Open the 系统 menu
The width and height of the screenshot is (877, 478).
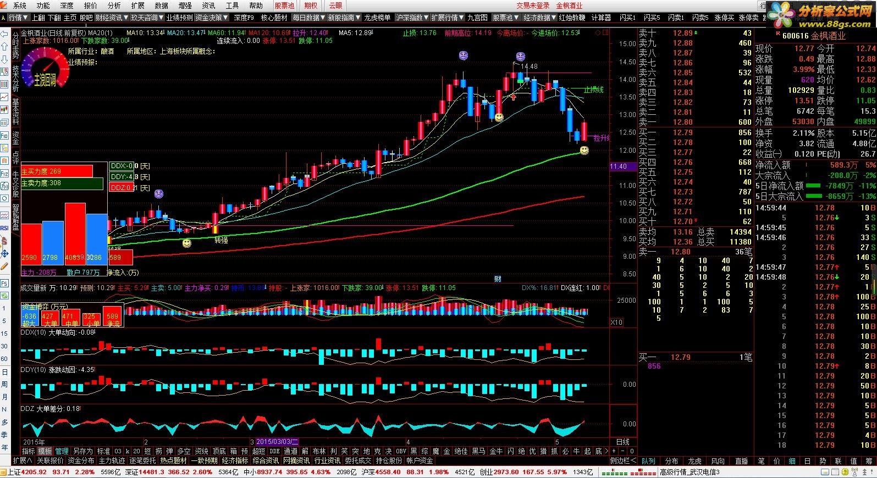click(x=19, y=5)
